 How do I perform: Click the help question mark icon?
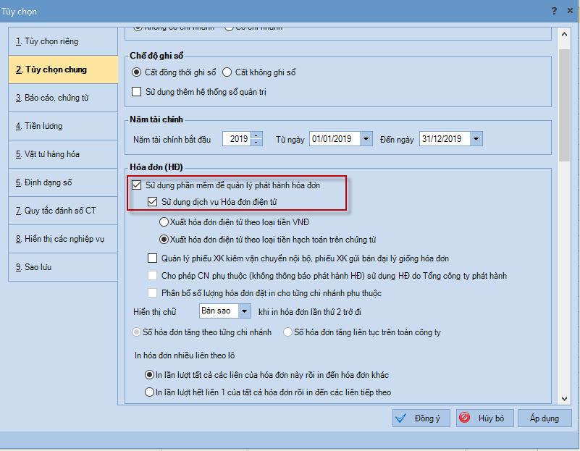(554, 11)
